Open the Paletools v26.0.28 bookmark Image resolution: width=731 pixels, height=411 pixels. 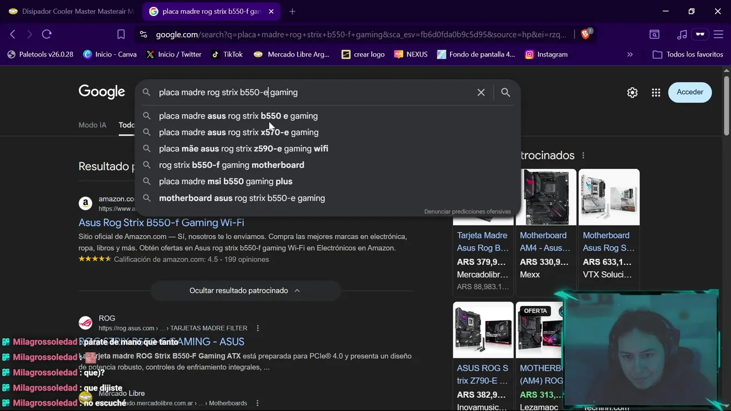coord(40,54)
